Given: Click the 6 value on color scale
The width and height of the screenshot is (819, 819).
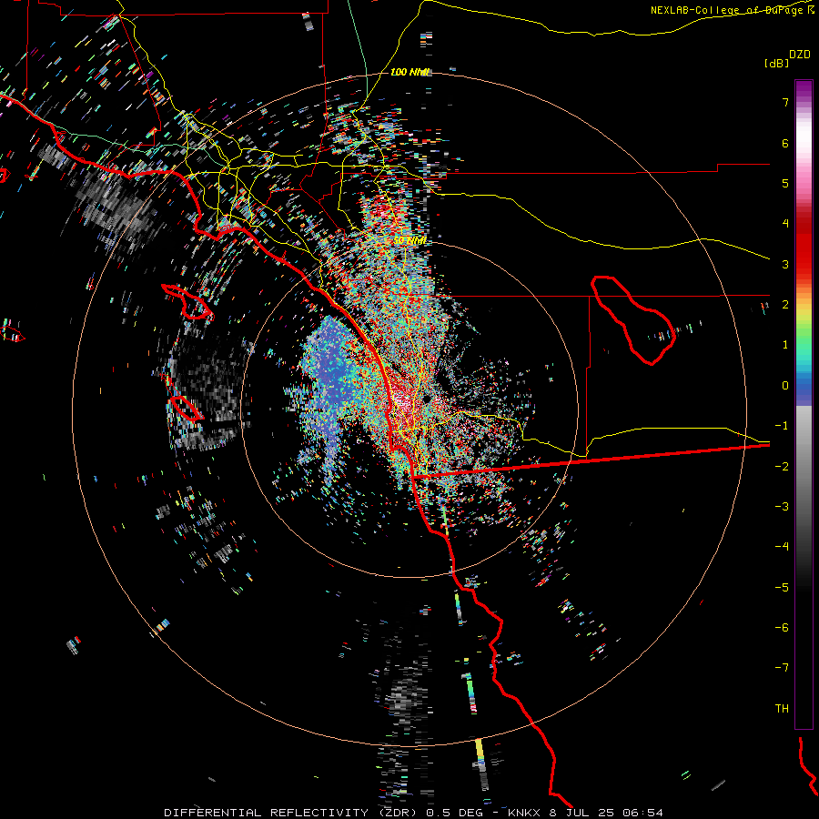Looking at the screenshot, I should tap(785, 143).
